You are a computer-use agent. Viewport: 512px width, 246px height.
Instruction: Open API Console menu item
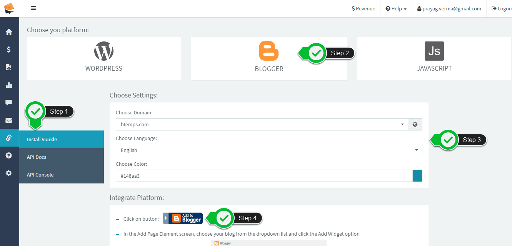(61, 175)
